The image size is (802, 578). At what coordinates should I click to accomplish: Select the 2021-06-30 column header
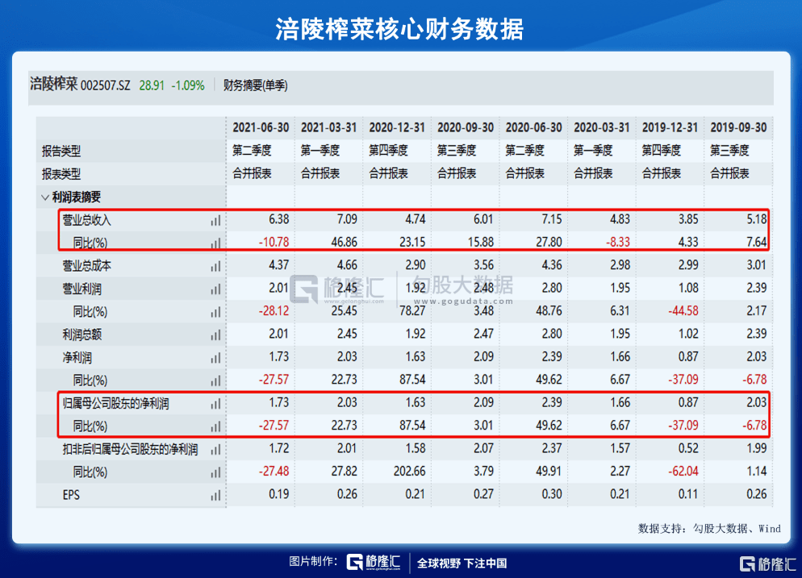[261, 127]
